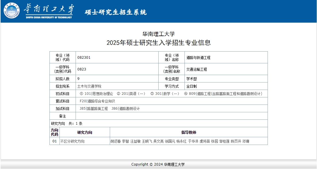Click the 华南理工大学 calligraphy logo in header
The image size is (317, 169).
pos(49,11)
